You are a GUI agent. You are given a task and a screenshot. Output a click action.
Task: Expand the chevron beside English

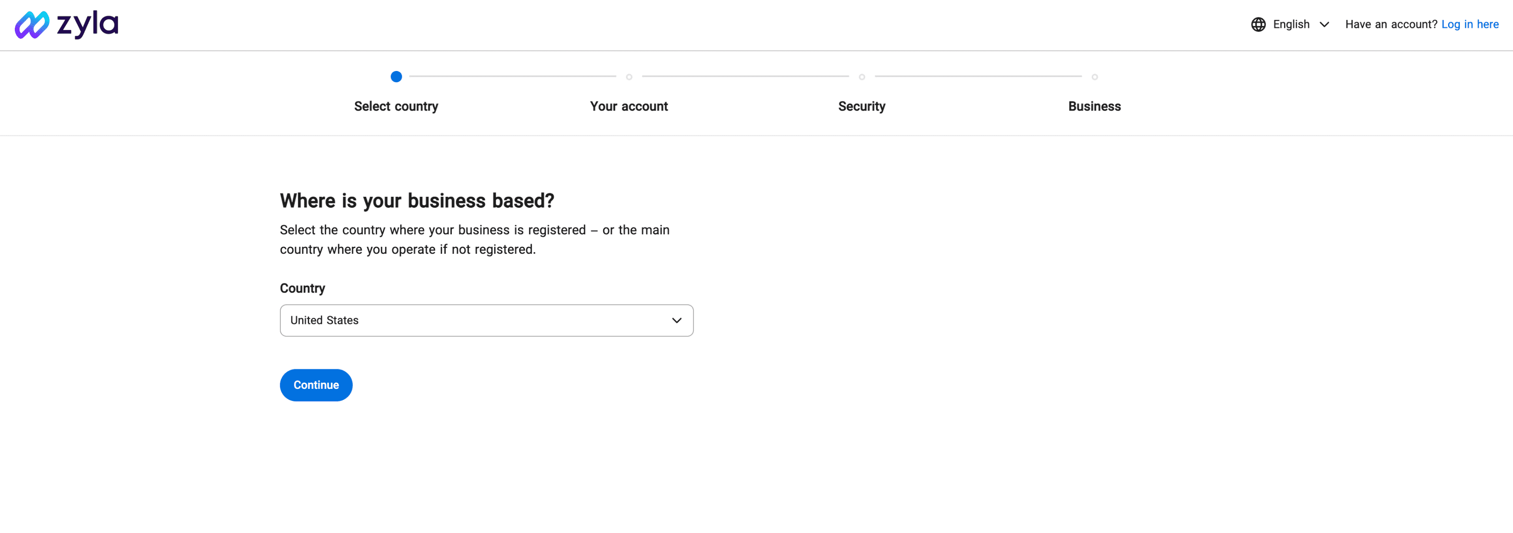click(1325, 24)
